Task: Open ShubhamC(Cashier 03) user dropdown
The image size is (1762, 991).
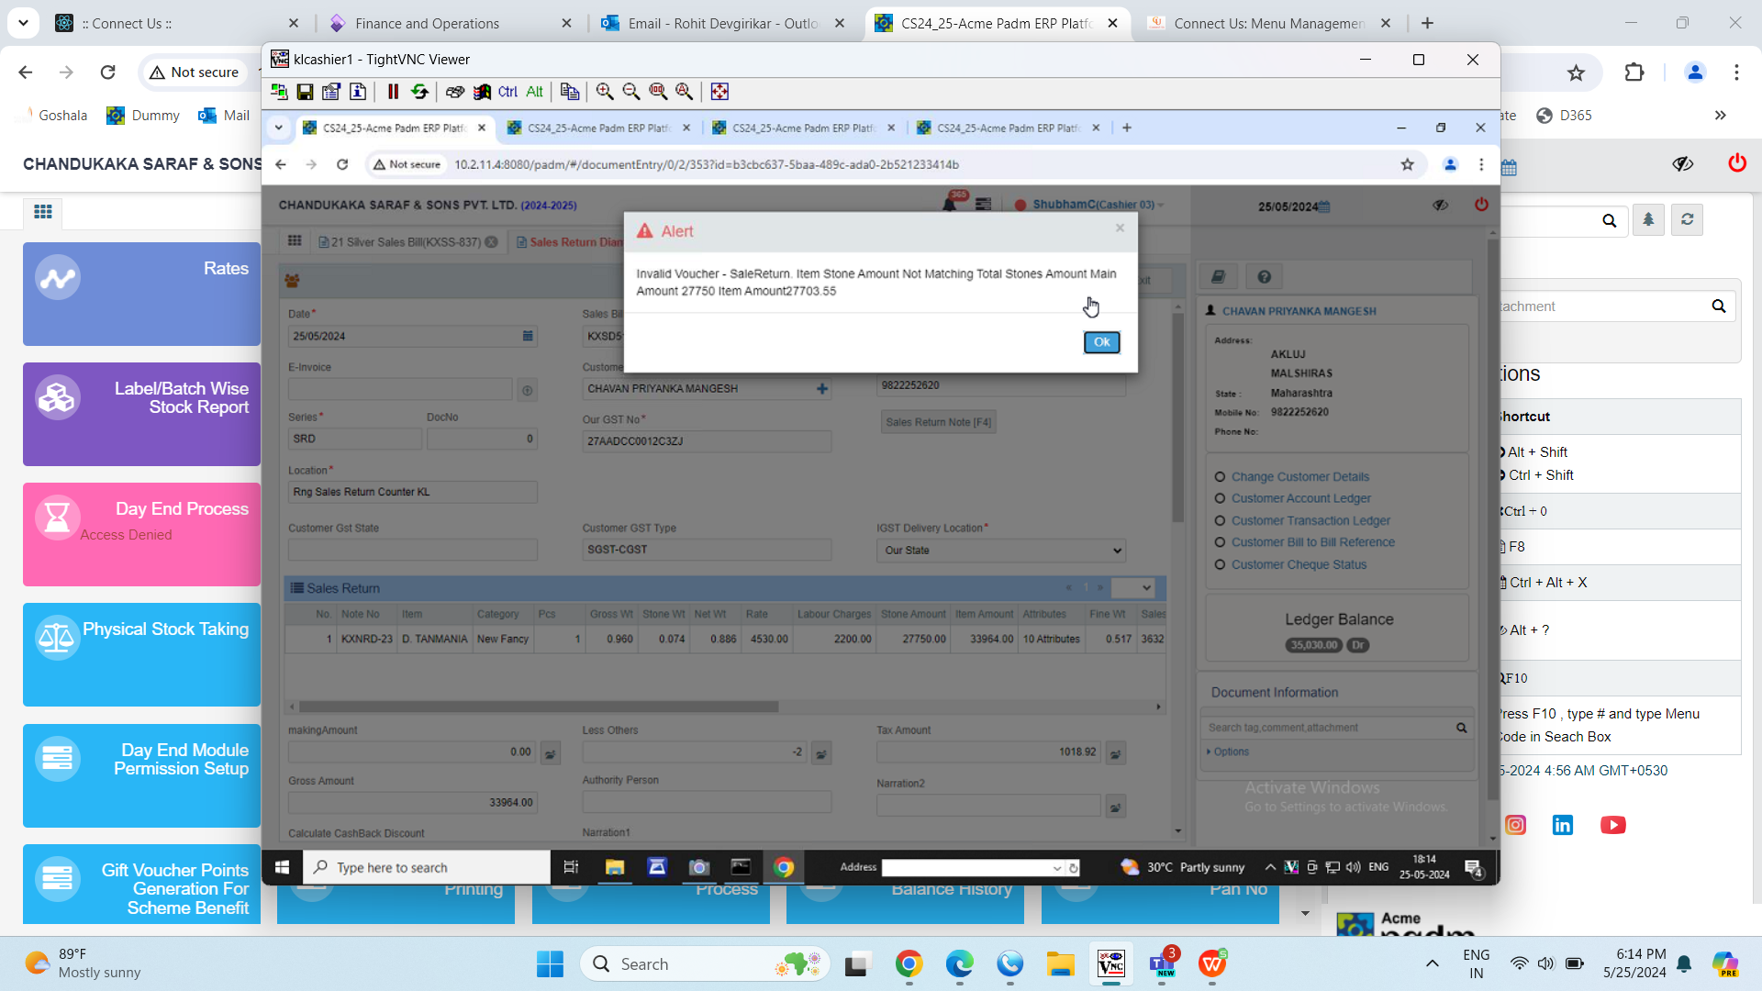Action: coord(1098,205)
